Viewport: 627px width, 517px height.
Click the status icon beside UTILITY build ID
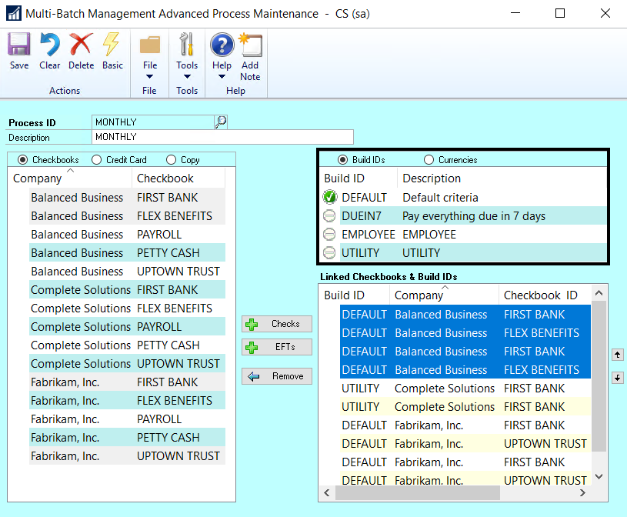pyautogui.click(x=330, y=253)
